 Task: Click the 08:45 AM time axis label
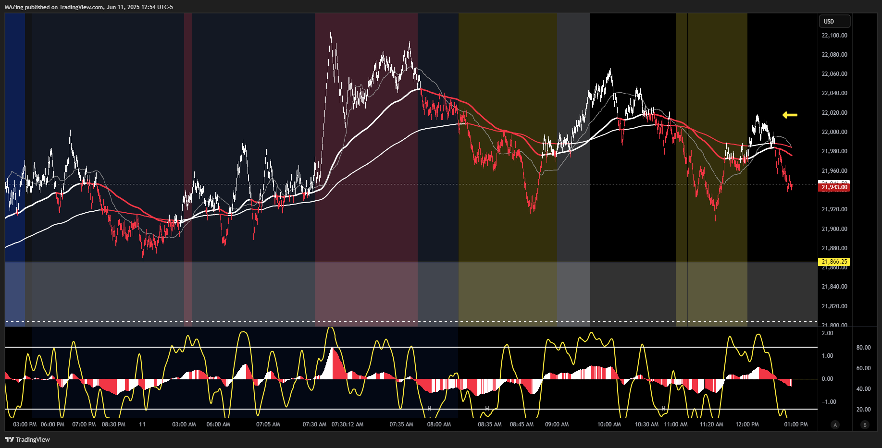pos(522,424)
